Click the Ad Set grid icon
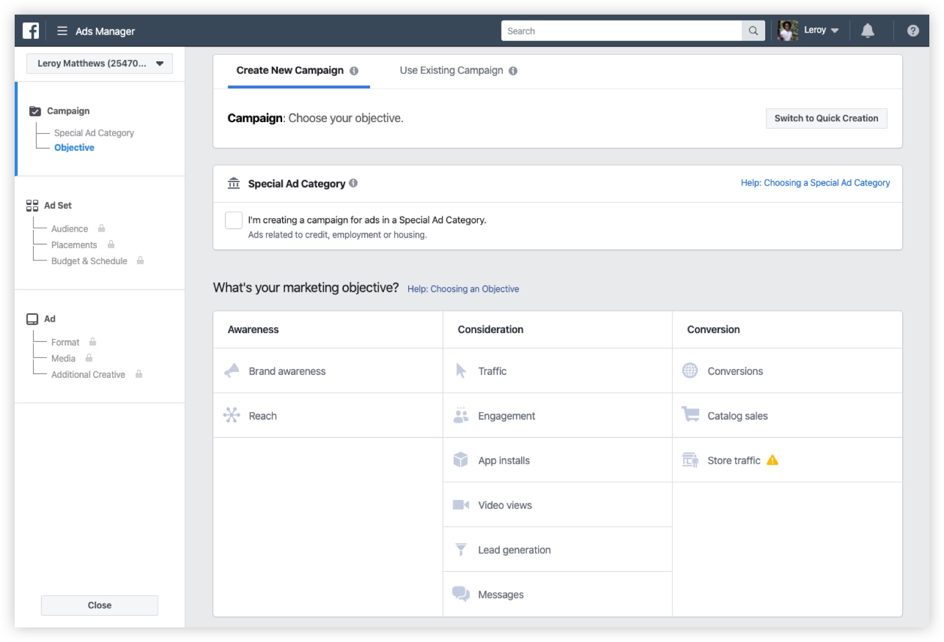This screenshot has width=944, height=642. 32,205
